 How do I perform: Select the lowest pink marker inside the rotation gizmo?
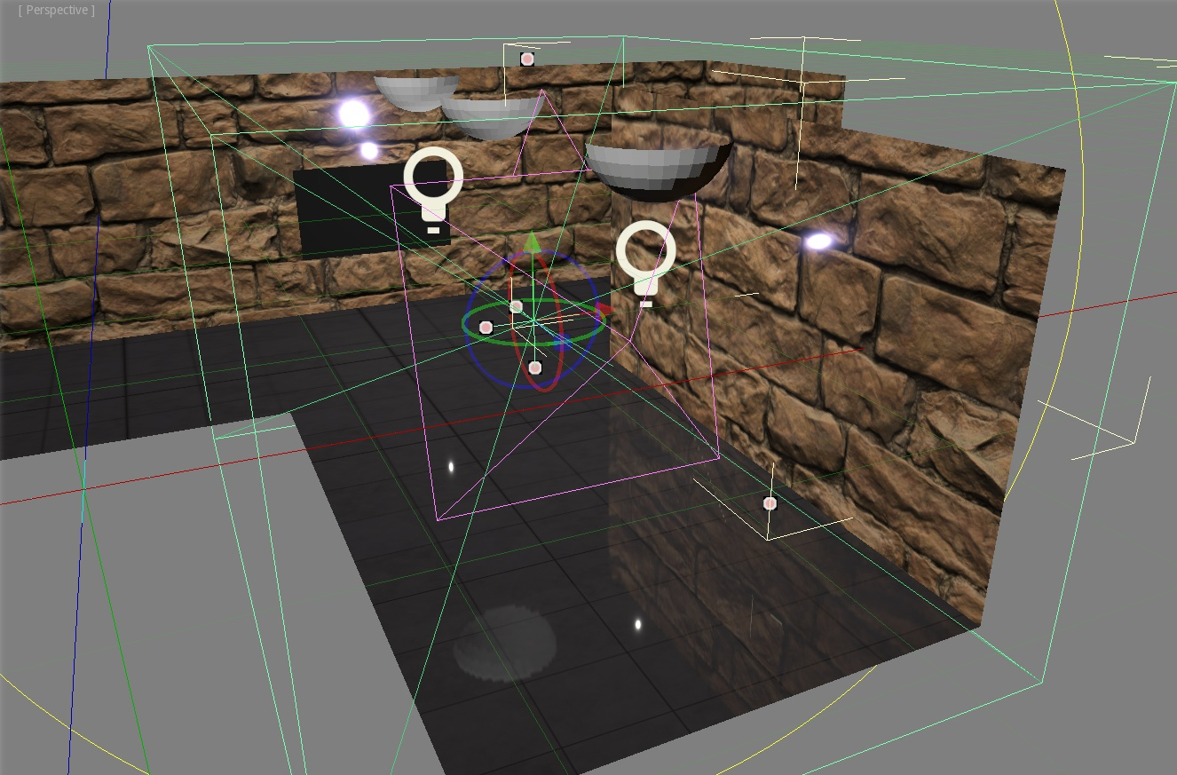[534, 368]
